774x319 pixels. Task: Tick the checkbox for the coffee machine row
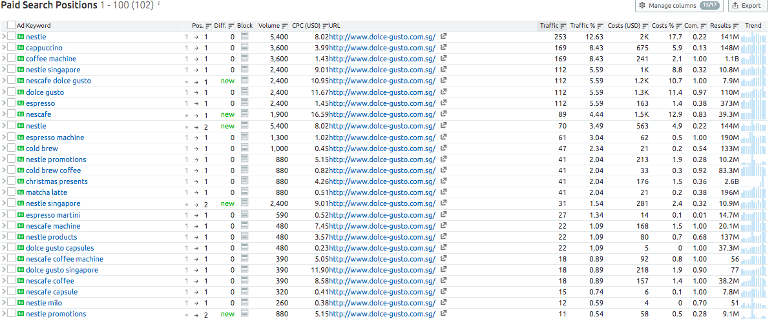click(x=12, y=59)
